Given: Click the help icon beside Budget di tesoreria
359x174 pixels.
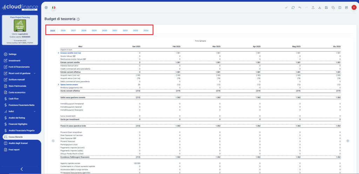Looking at the screenshot, I should pyautogui.click(x=78, y=19).
